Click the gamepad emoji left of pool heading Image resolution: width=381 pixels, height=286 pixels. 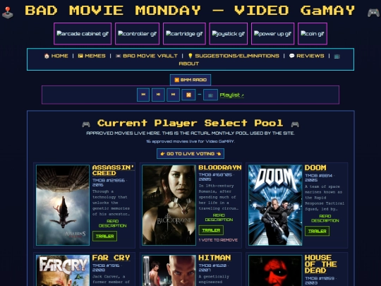(86, 124)
